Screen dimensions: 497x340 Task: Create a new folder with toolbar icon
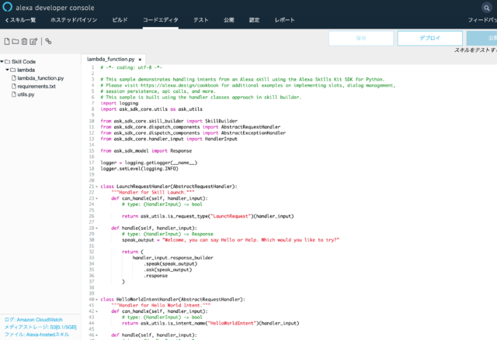pos(16,41)
